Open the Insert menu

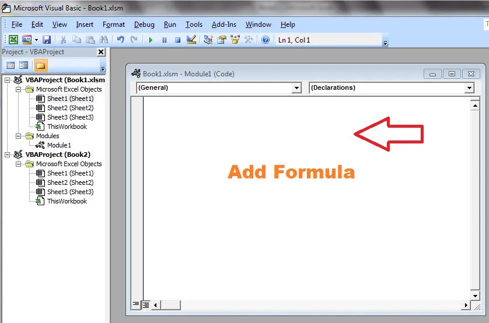point(85,24)
